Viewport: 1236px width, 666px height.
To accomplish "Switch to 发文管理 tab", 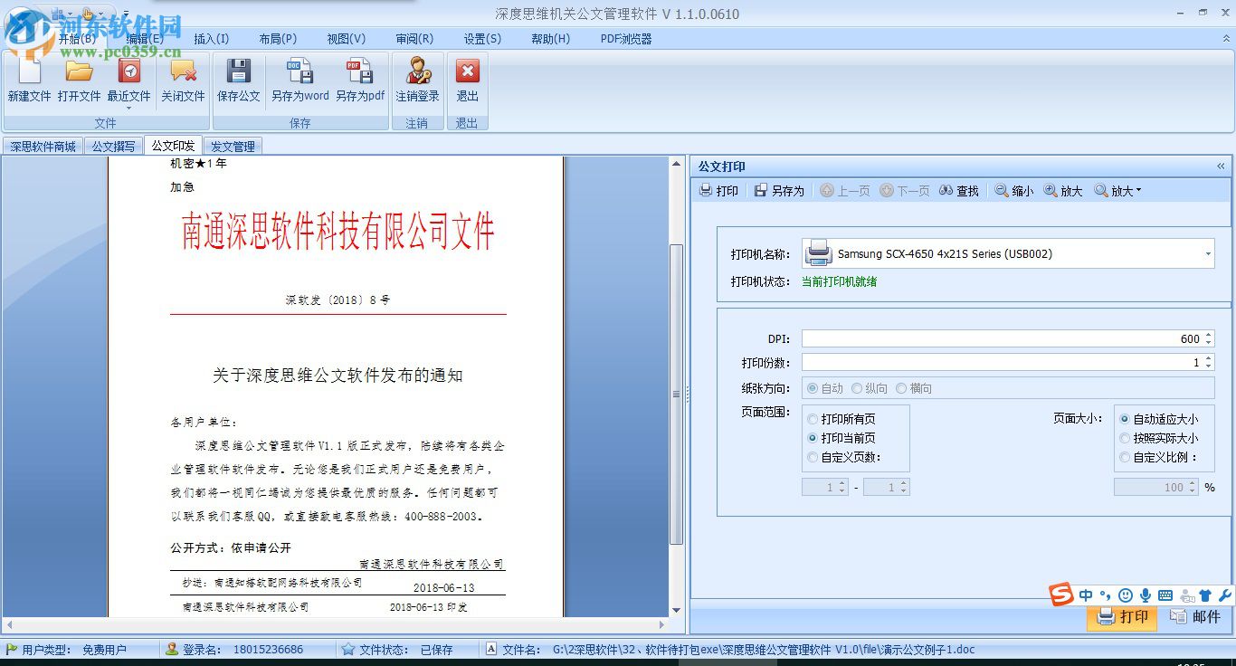I will tap(233, 146).
